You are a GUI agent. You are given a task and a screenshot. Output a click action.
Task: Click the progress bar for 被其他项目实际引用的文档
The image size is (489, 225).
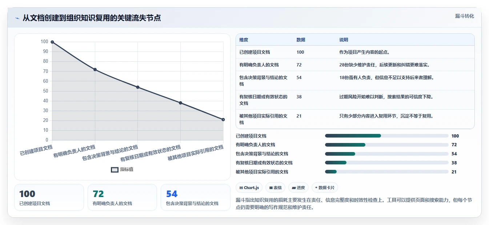click(387, 172)
